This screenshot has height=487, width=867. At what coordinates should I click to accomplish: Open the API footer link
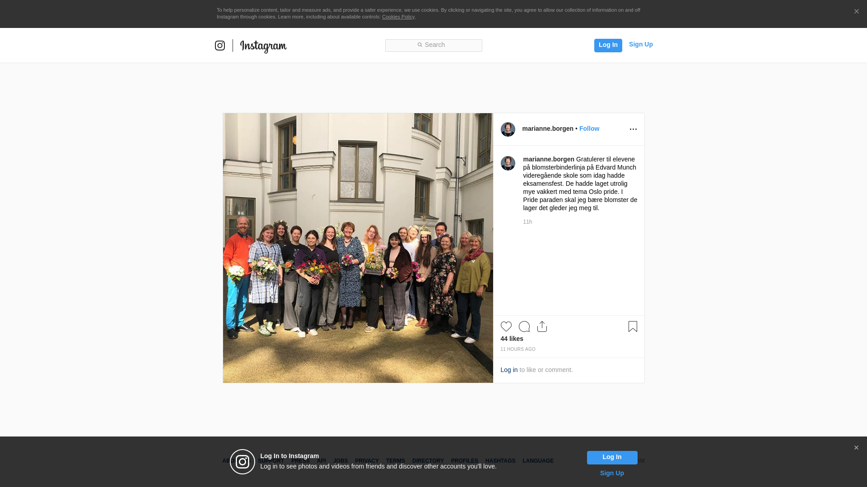pos(322,461)
